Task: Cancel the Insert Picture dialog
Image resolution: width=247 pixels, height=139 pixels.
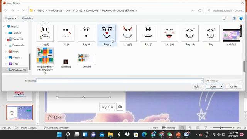Action: click(233, 86)
